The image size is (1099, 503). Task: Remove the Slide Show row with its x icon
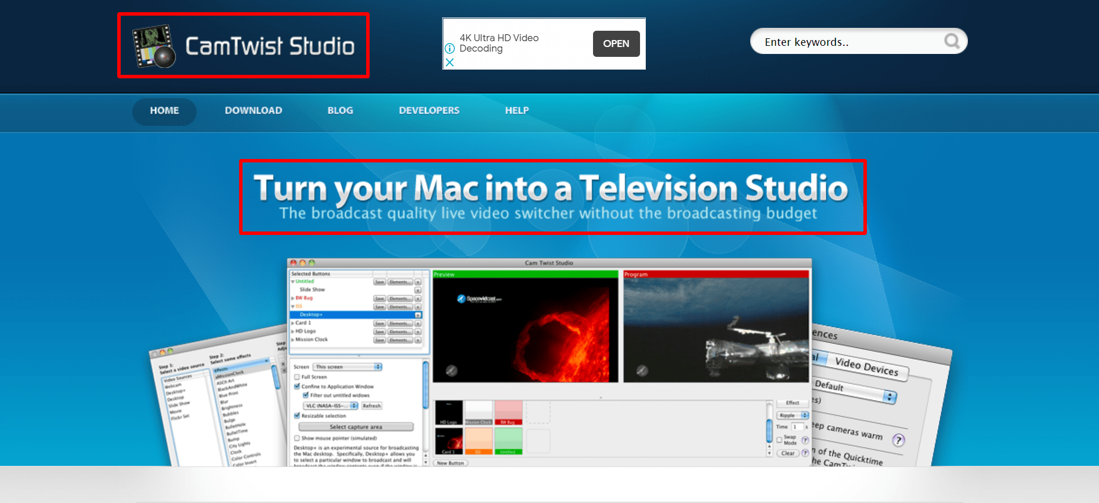pyautogui.click(x=418, y=290)
